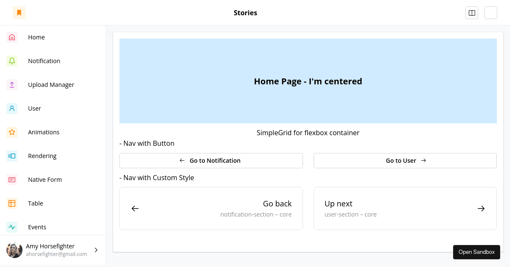Screen dimensions: 510x267
Task: Open the Table menu item label
Action: [x=36, y=203]
